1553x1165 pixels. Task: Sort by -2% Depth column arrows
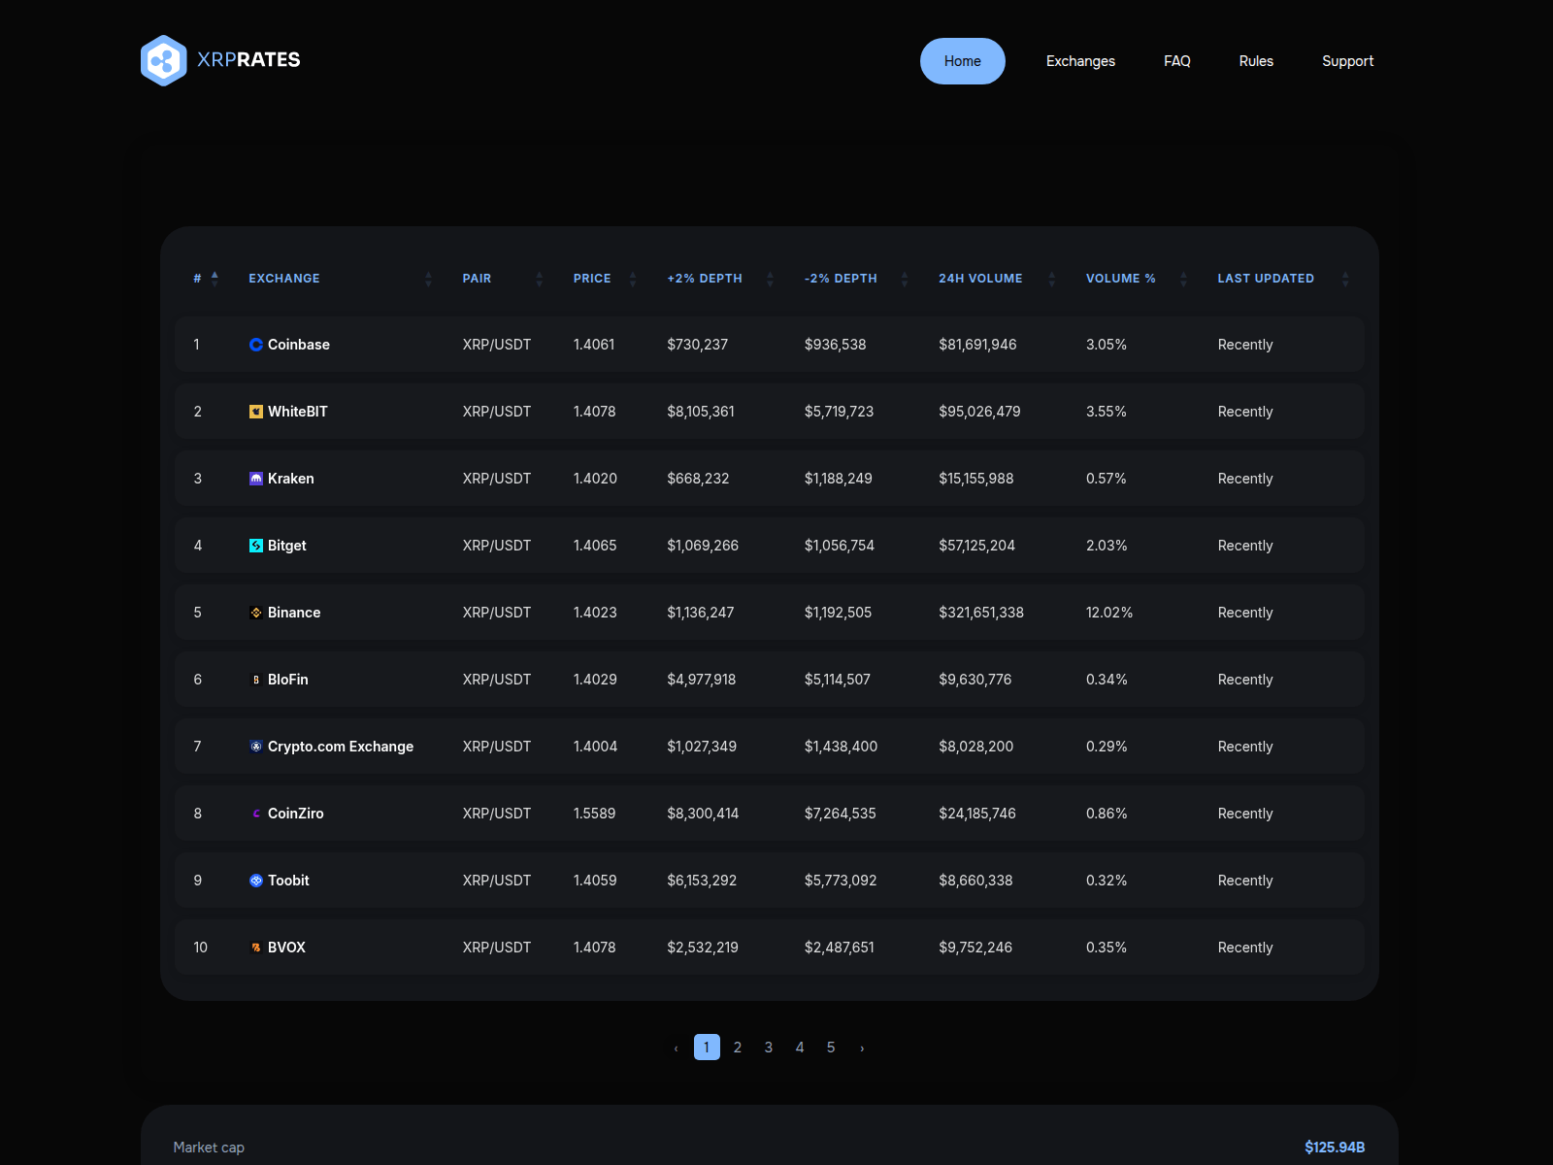[905, 279]
